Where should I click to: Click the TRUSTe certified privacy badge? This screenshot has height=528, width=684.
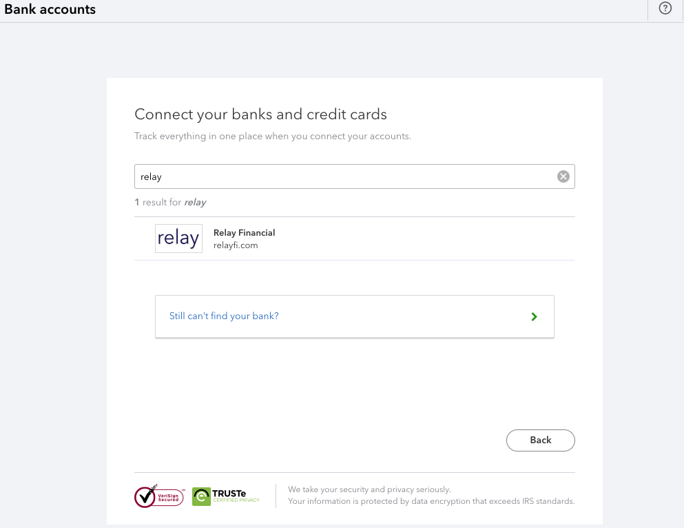pyautogui.click(x=226, y=496)
